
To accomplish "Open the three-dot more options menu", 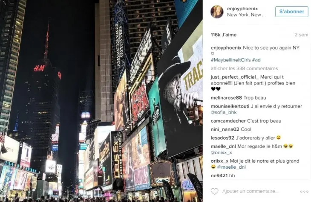I will tap(304, 192).
